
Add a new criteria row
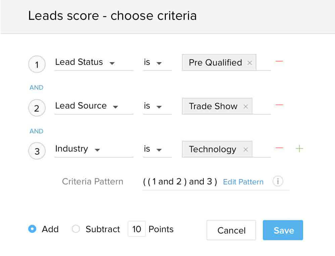[x=299, y=148]
